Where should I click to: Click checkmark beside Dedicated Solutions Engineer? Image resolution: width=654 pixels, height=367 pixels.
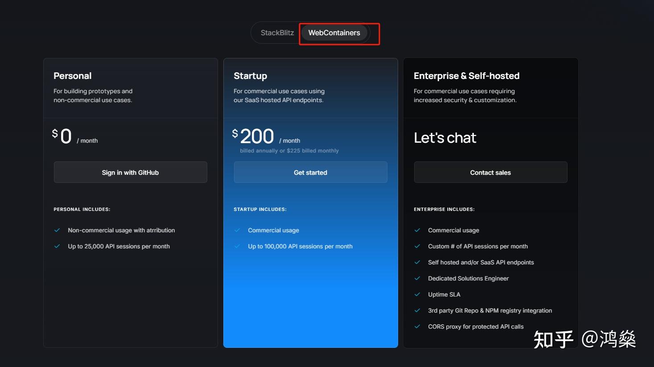417,279
